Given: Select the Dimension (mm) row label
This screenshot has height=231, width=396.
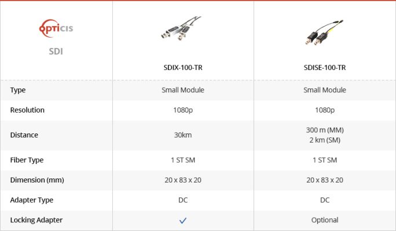Looking at the screenshot, I should point(37,180).
